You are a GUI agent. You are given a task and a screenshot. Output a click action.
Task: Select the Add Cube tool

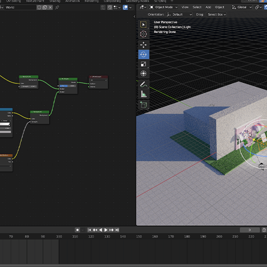[144, 105]
